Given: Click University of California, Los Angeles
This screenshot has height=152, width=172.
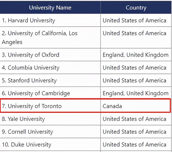Looking at the screenshot, I should [x=40, y=37].
